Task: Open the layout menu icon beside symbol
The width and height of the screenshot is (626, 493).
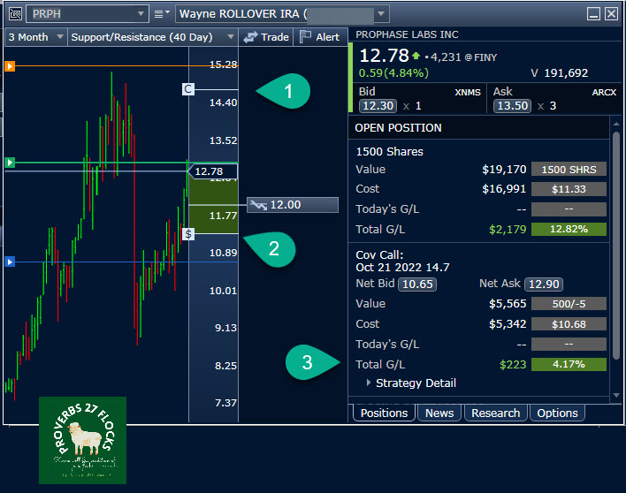Action: (x=162, y=14)
